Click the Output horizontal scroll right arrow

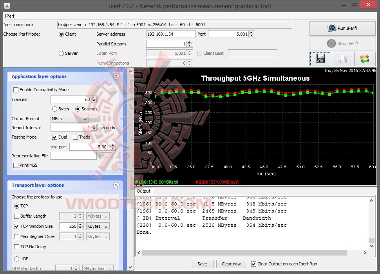(x=365, y=252)
